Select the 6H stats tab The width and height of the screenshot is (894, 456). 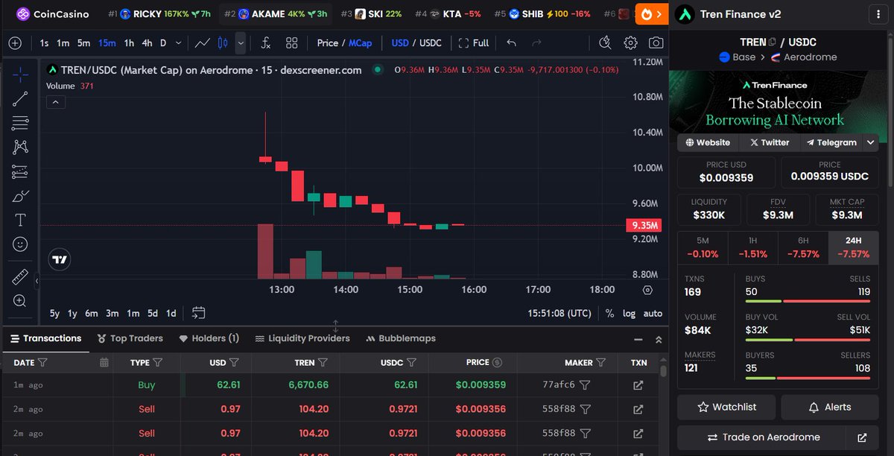click(802, 247)
